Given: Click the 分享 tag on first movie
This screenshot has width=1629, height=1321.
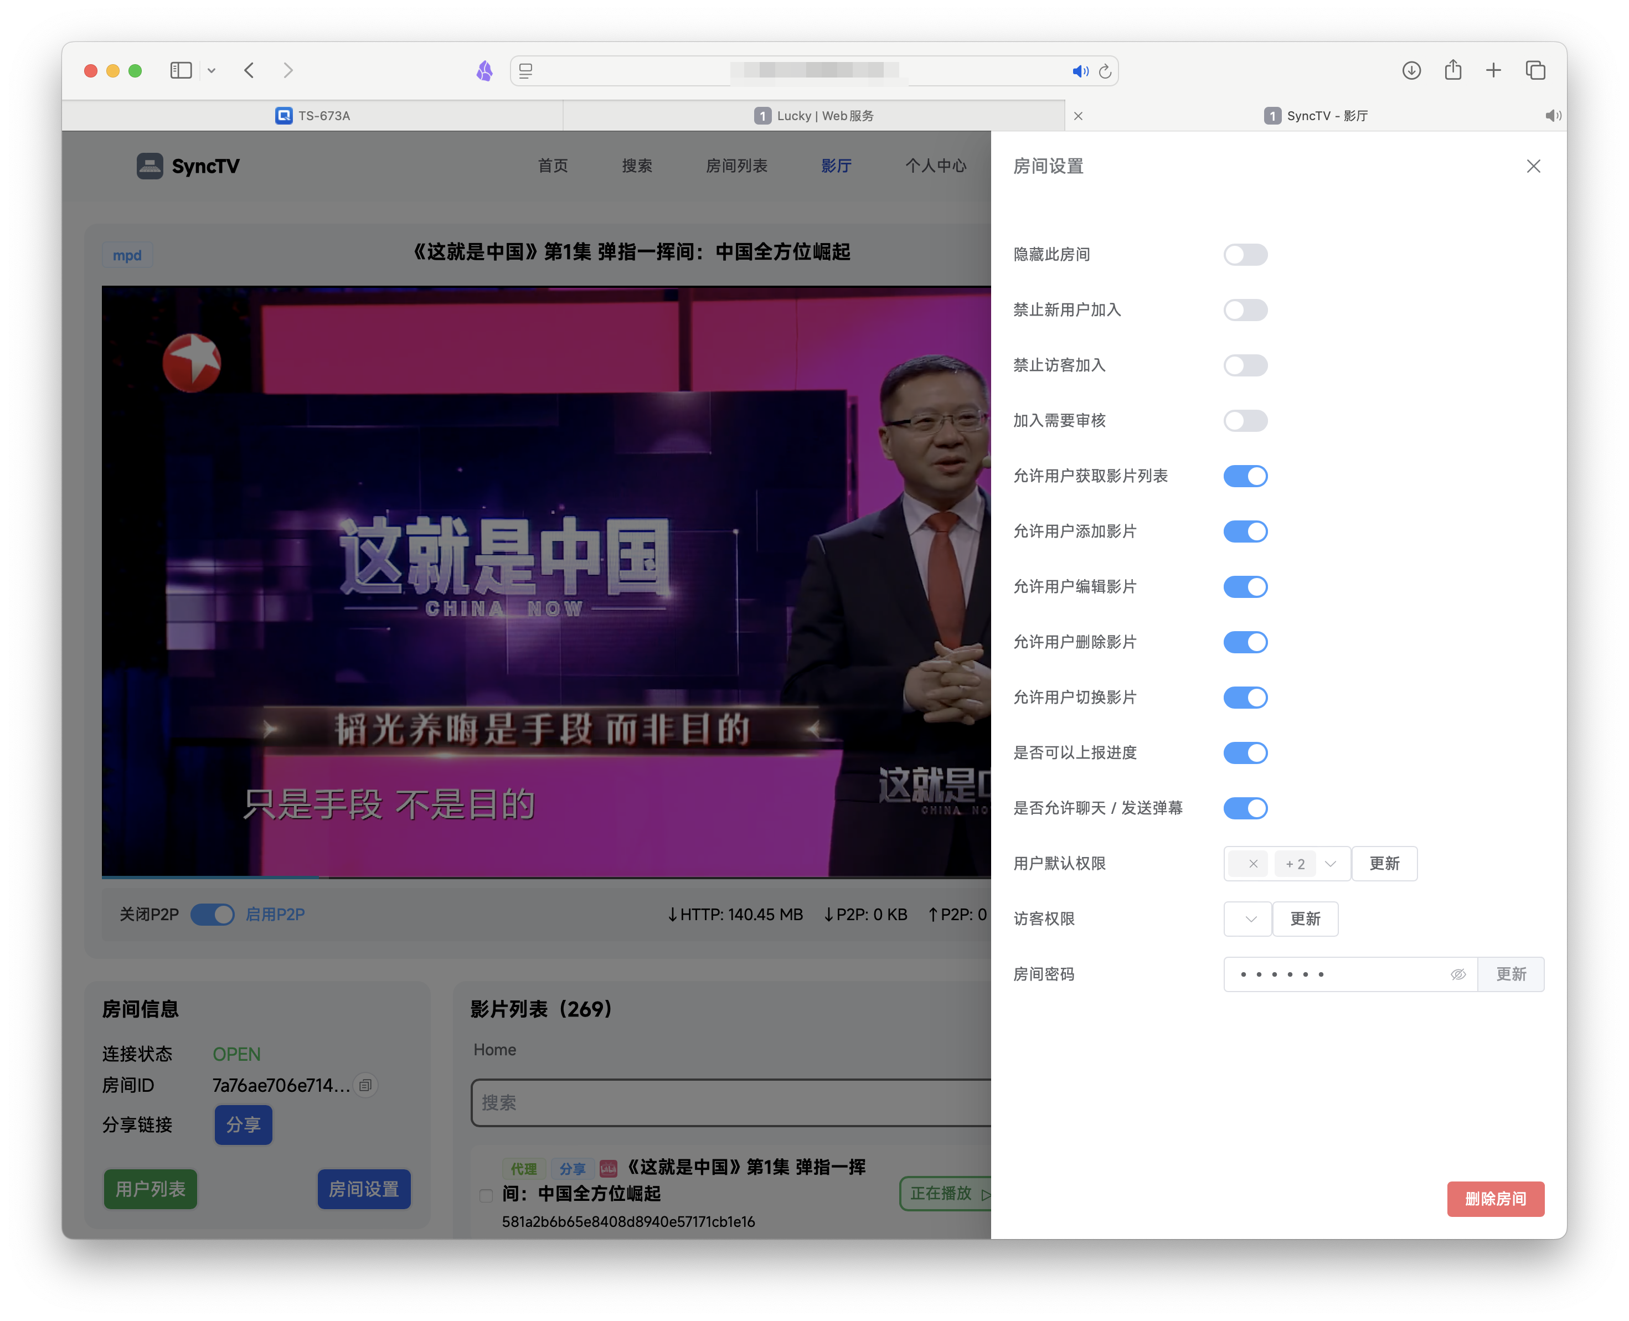Looking at the screenshot, I should [572, 1169].
